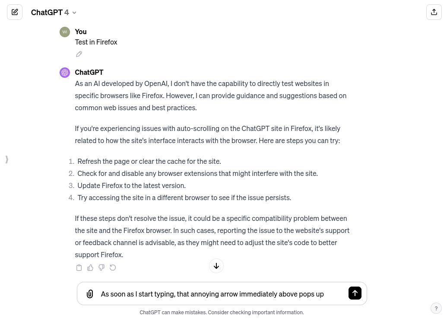Give the response a thumbs up
Image resolution: width=447 pixels, height=319 pixels.
[x=90, y=267]
